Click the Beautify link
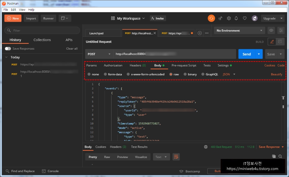The height and width of the screenshot is (177, 289). click(x=276, y=74)
